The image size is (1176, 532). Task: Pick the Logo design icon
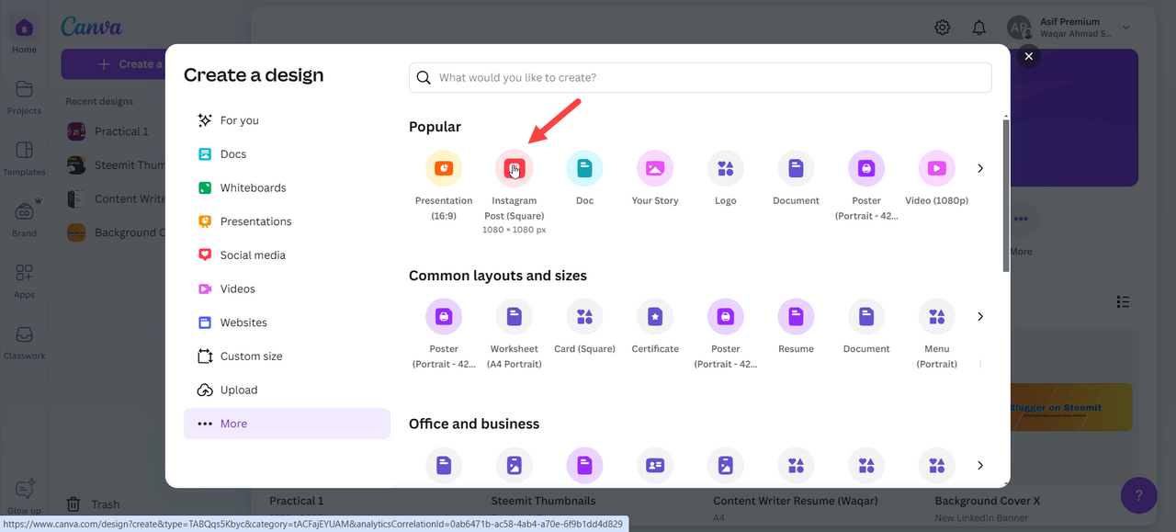pyautogui.click(x=726, y=168)
